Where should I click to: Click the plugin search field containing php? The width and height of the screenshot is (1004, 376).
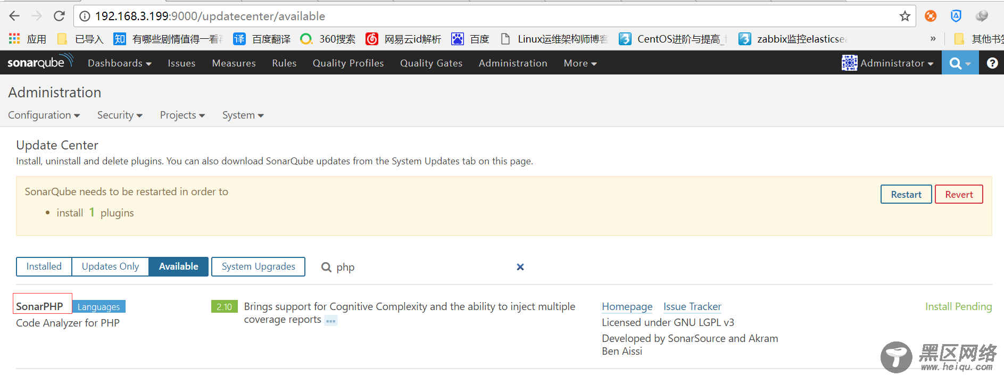[423, 267]
